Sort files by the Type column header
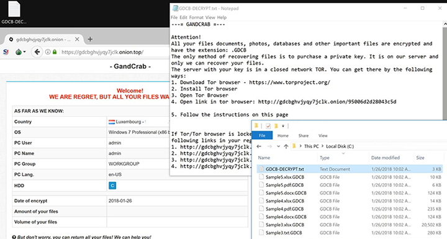The image size is (447, 239). coord(325,158)
